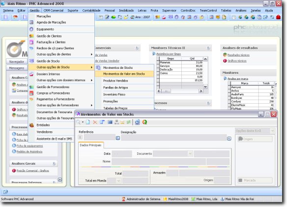Select Movimentos de Stocks submenu item
Viewport: 287px width, 207px height.
pos(124,68)
